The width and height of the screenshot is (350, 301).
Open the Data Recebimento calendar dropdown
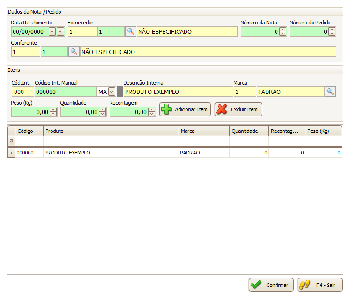[52, 31]
